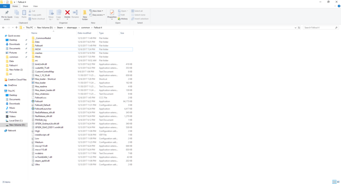Open the New item dropdown
Image resolution: width=341 pixels, height=184 pixels.
tap(96, 11)
